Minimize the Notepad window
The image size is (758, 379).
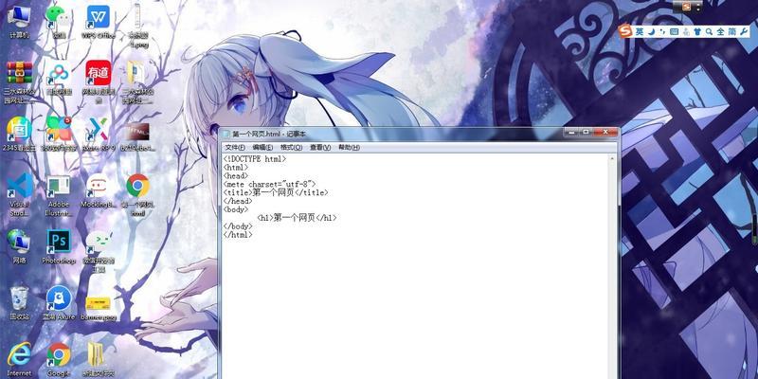pos(571,132)
